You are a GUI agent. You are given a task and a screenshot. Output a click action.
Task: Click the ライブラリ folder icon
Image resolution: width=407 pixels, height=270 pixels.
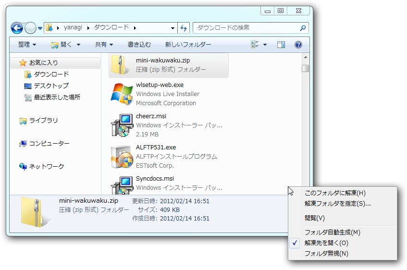tap(23, 121)
